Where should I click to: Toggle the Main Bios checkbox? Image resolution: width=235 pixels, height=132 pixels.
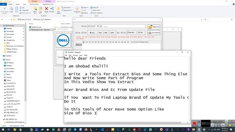click(128, 33)
